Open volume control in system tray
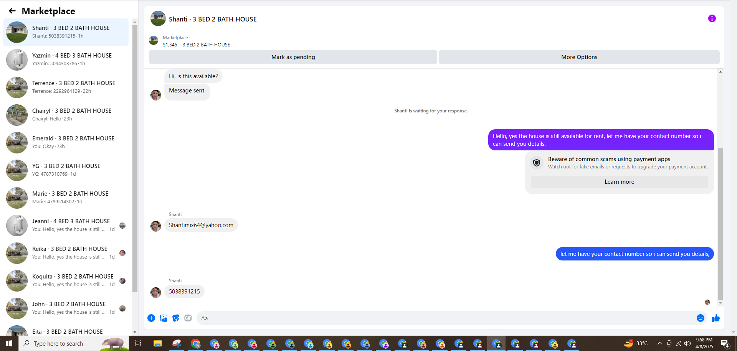The width and height of the screenshot is (737, 351). tap(687, 343)
